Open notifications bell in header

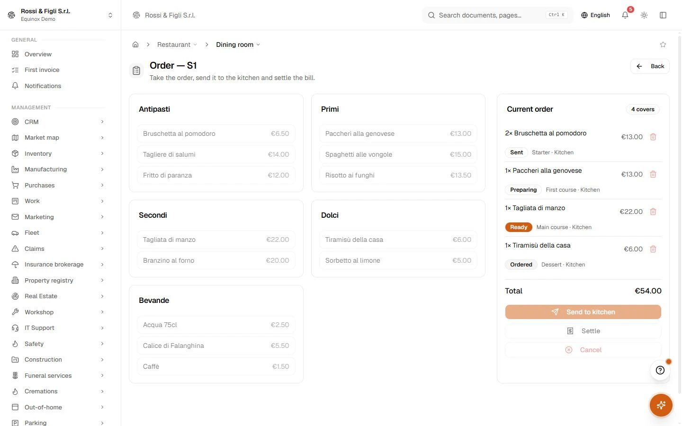[x=625, y=15]
